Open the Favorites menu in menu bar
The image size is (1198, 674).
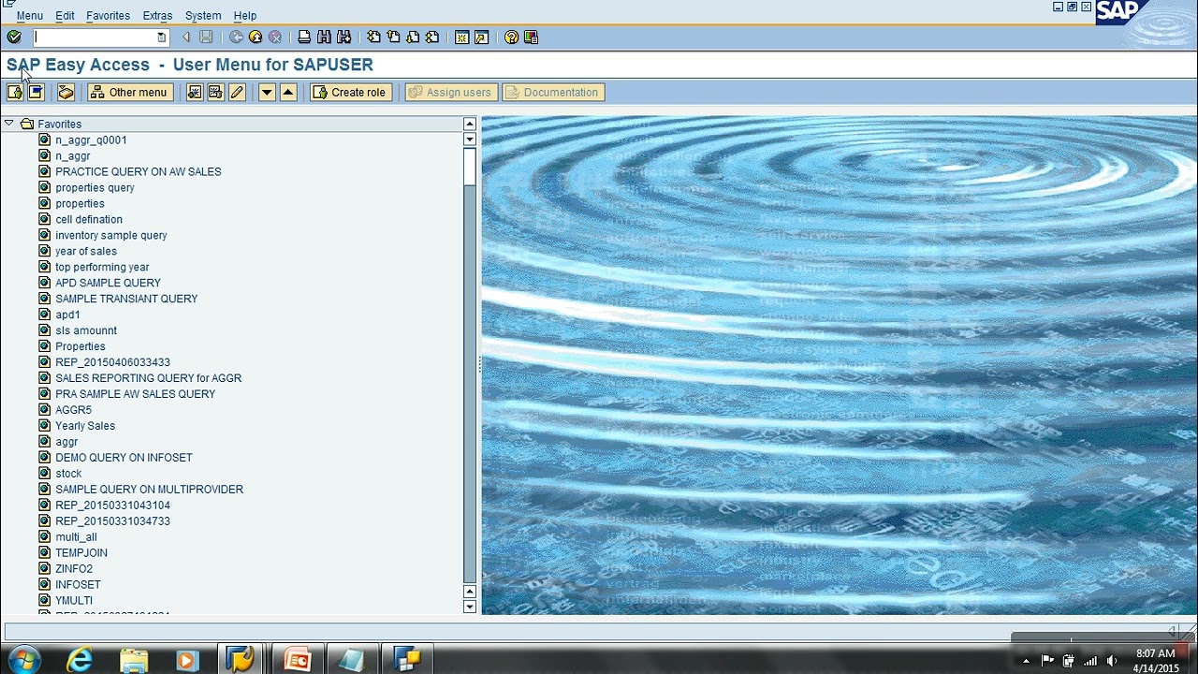108,16
